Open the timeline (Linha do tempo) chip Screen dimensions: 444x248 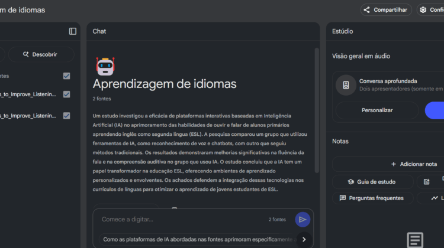[435, 198]
